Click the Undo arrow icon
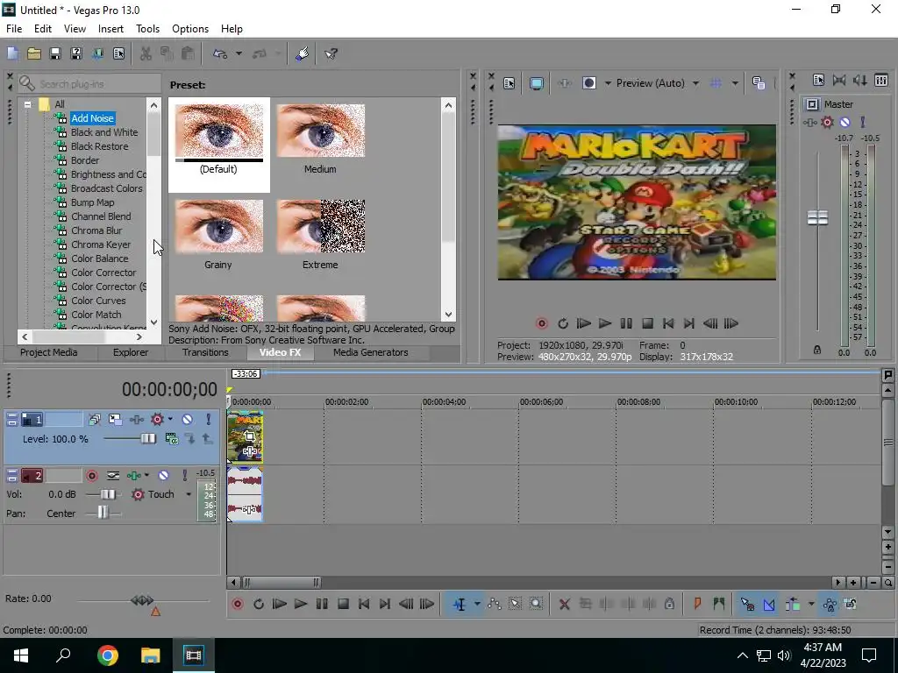The width and height of the screenshot is (898, 673). (x=220, y=53)
